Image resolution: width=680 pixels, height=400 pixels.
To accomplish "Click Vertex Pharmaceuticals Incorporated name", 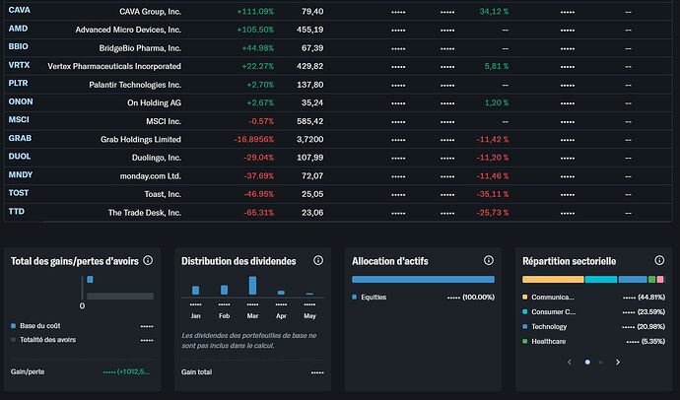I will (114, 66).
